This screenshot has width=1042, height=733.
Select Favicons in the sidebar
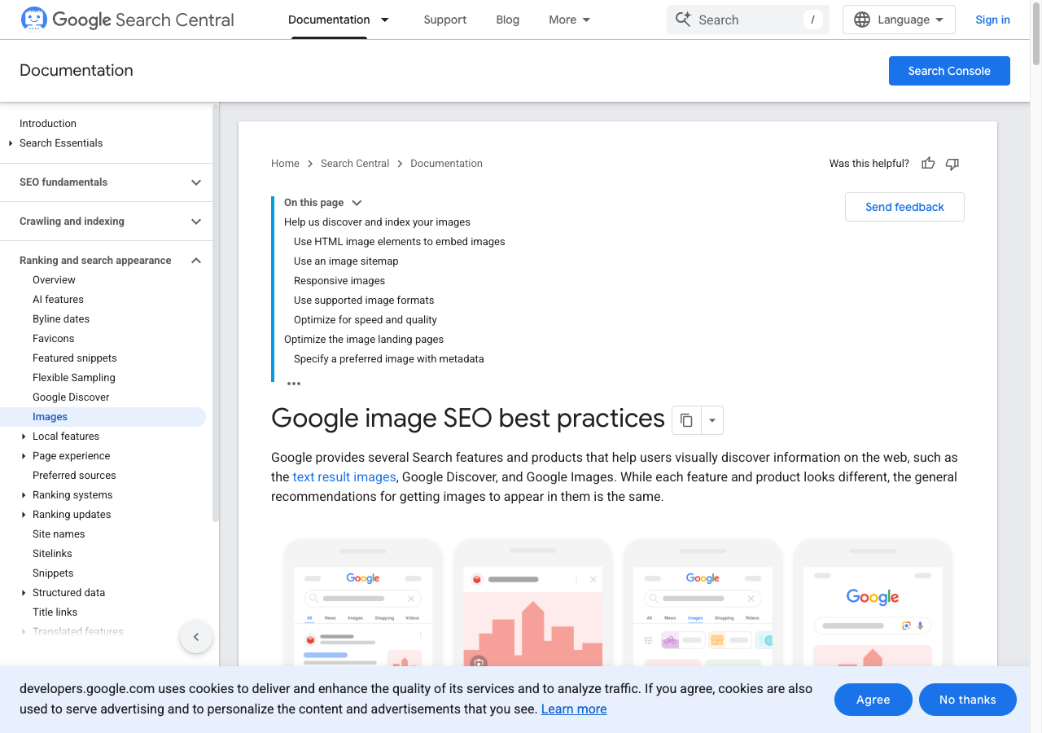54,339
